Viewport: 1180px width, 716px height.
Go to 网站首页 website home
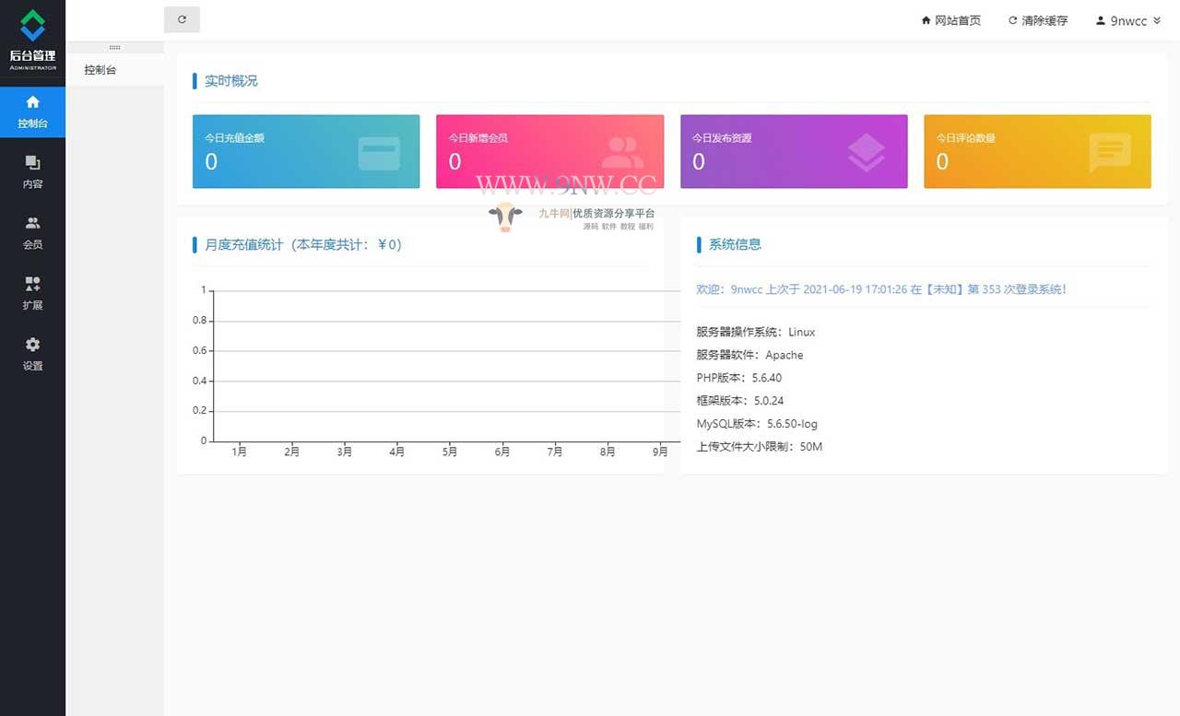tap(950, 20)
